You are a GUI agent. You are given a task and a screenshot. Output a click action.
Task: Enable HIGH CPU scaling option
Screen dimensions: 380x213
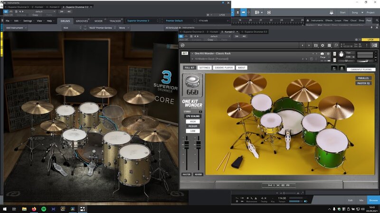pyautogui.click(x=192, y=121)
